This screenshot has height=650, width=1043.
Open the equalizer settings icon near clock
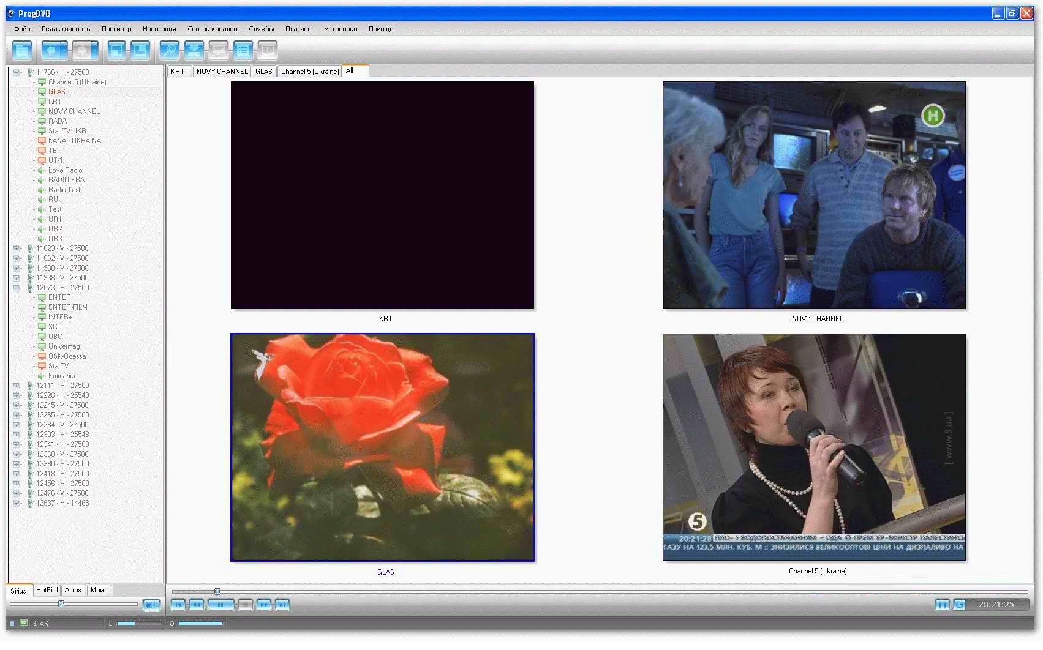942,605
